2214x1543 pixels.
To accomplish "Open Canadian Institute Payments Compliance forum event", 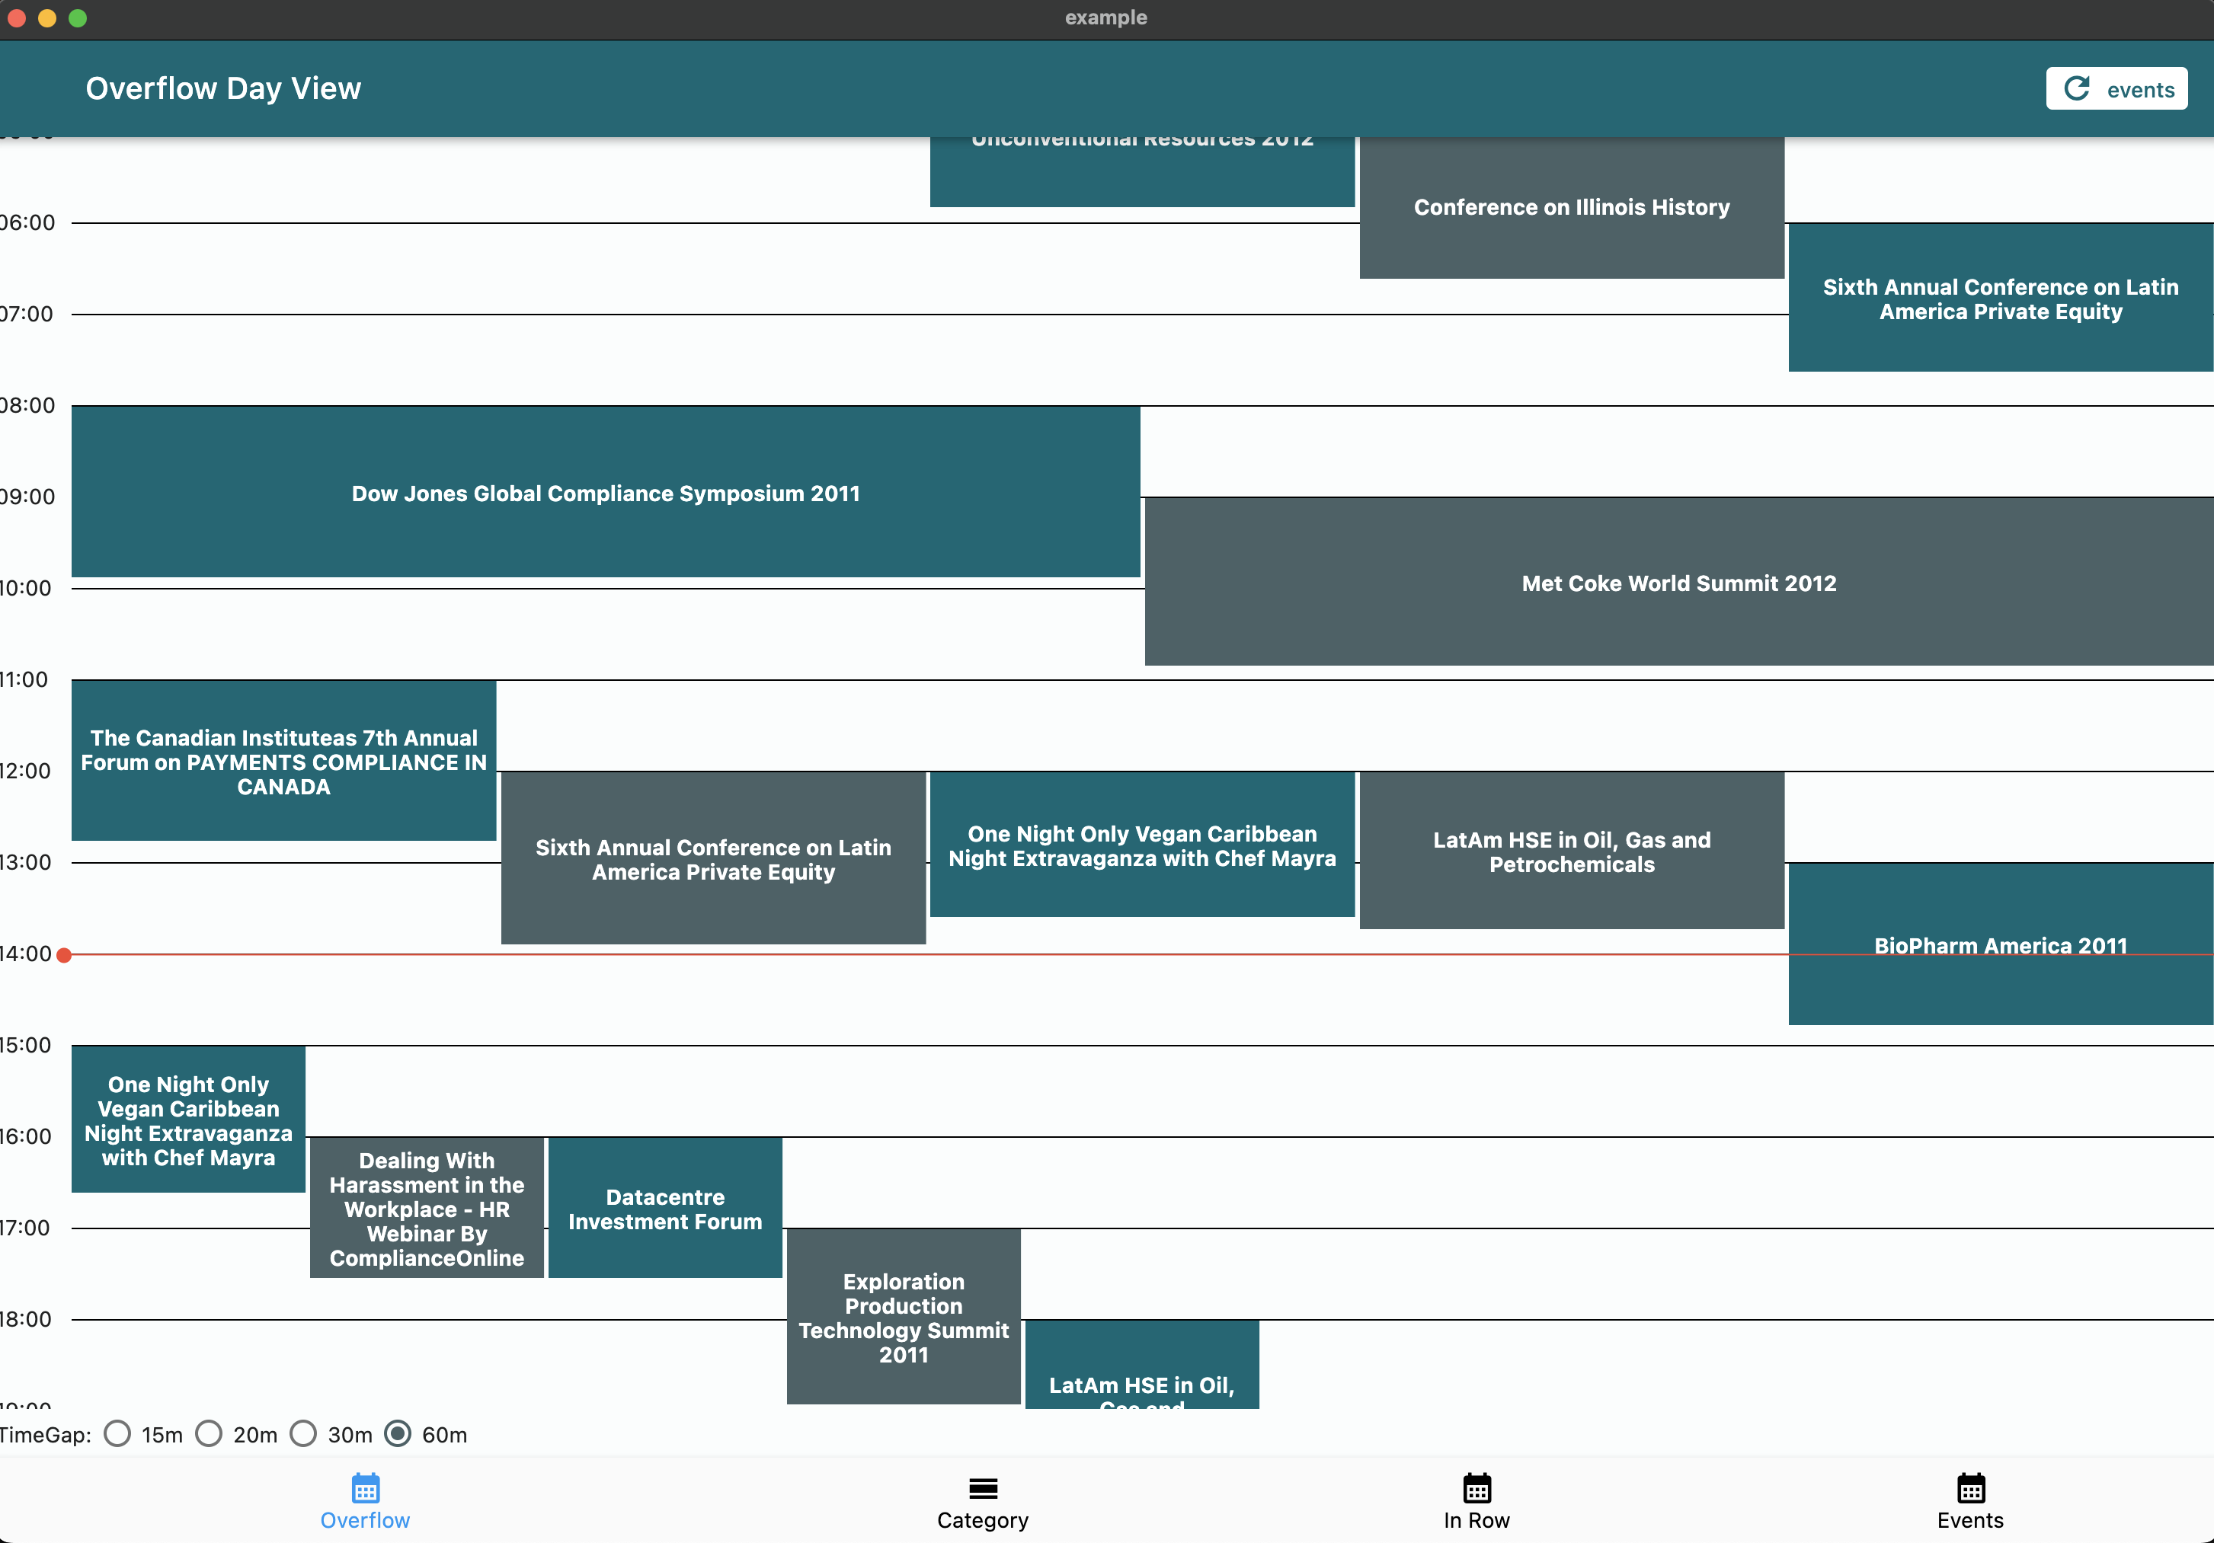I will click(x=283, y=762).
